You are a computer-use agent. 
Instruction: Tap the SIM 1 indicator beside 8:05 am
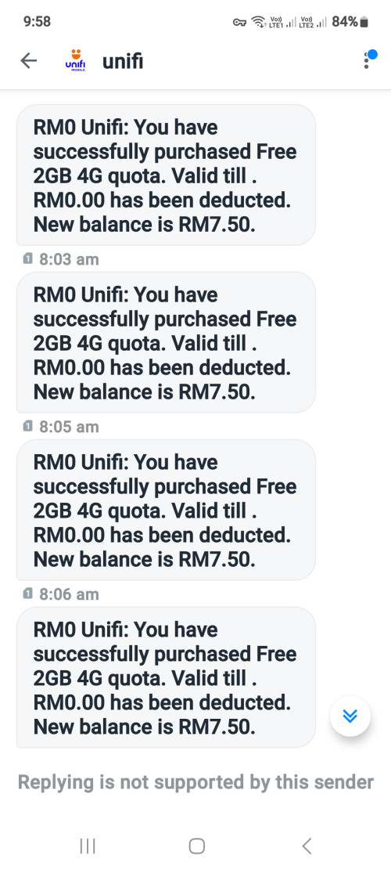tap(27, 426)
